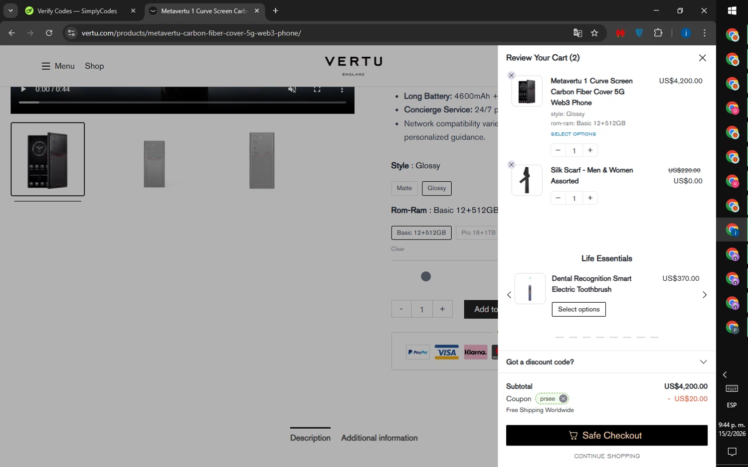Open the Extensions puzzle menu
This screenshot has height=467, width=748.
pos(658,33)
